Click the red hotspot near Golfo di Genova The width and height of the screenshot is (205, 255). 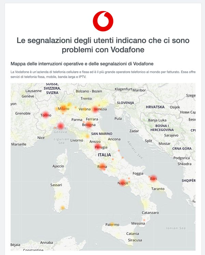[x=60, y=126]
